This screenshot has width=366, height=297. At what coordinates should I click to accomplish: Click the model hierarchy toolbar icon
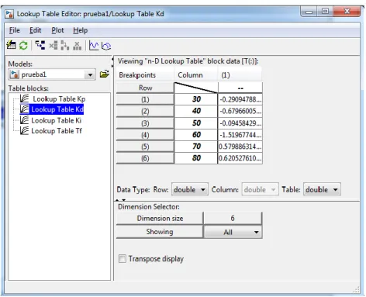point(40,46)
